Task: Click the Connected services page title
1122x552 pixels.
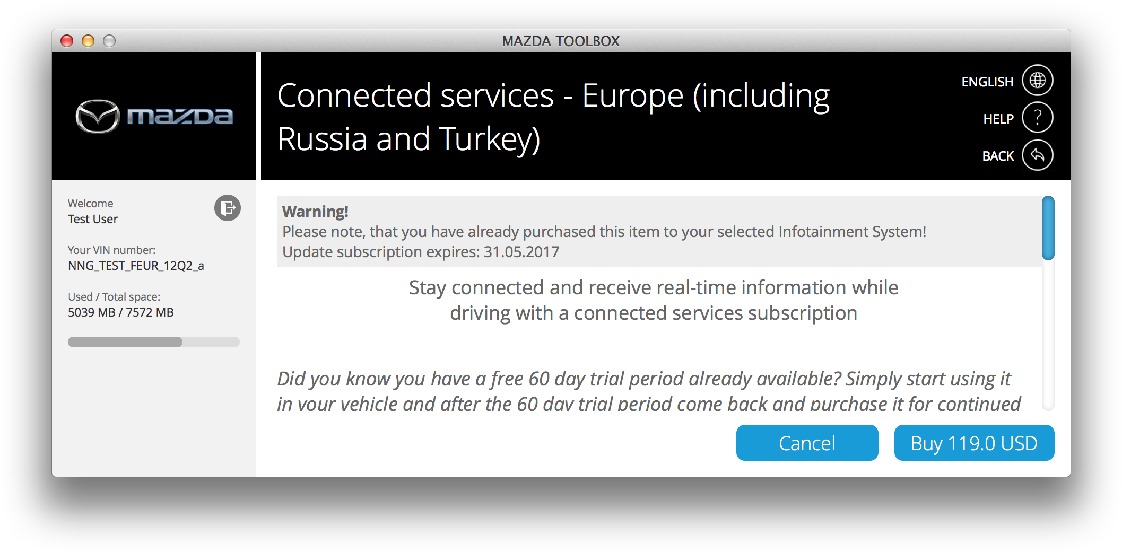Action: [x=553, y=117]
